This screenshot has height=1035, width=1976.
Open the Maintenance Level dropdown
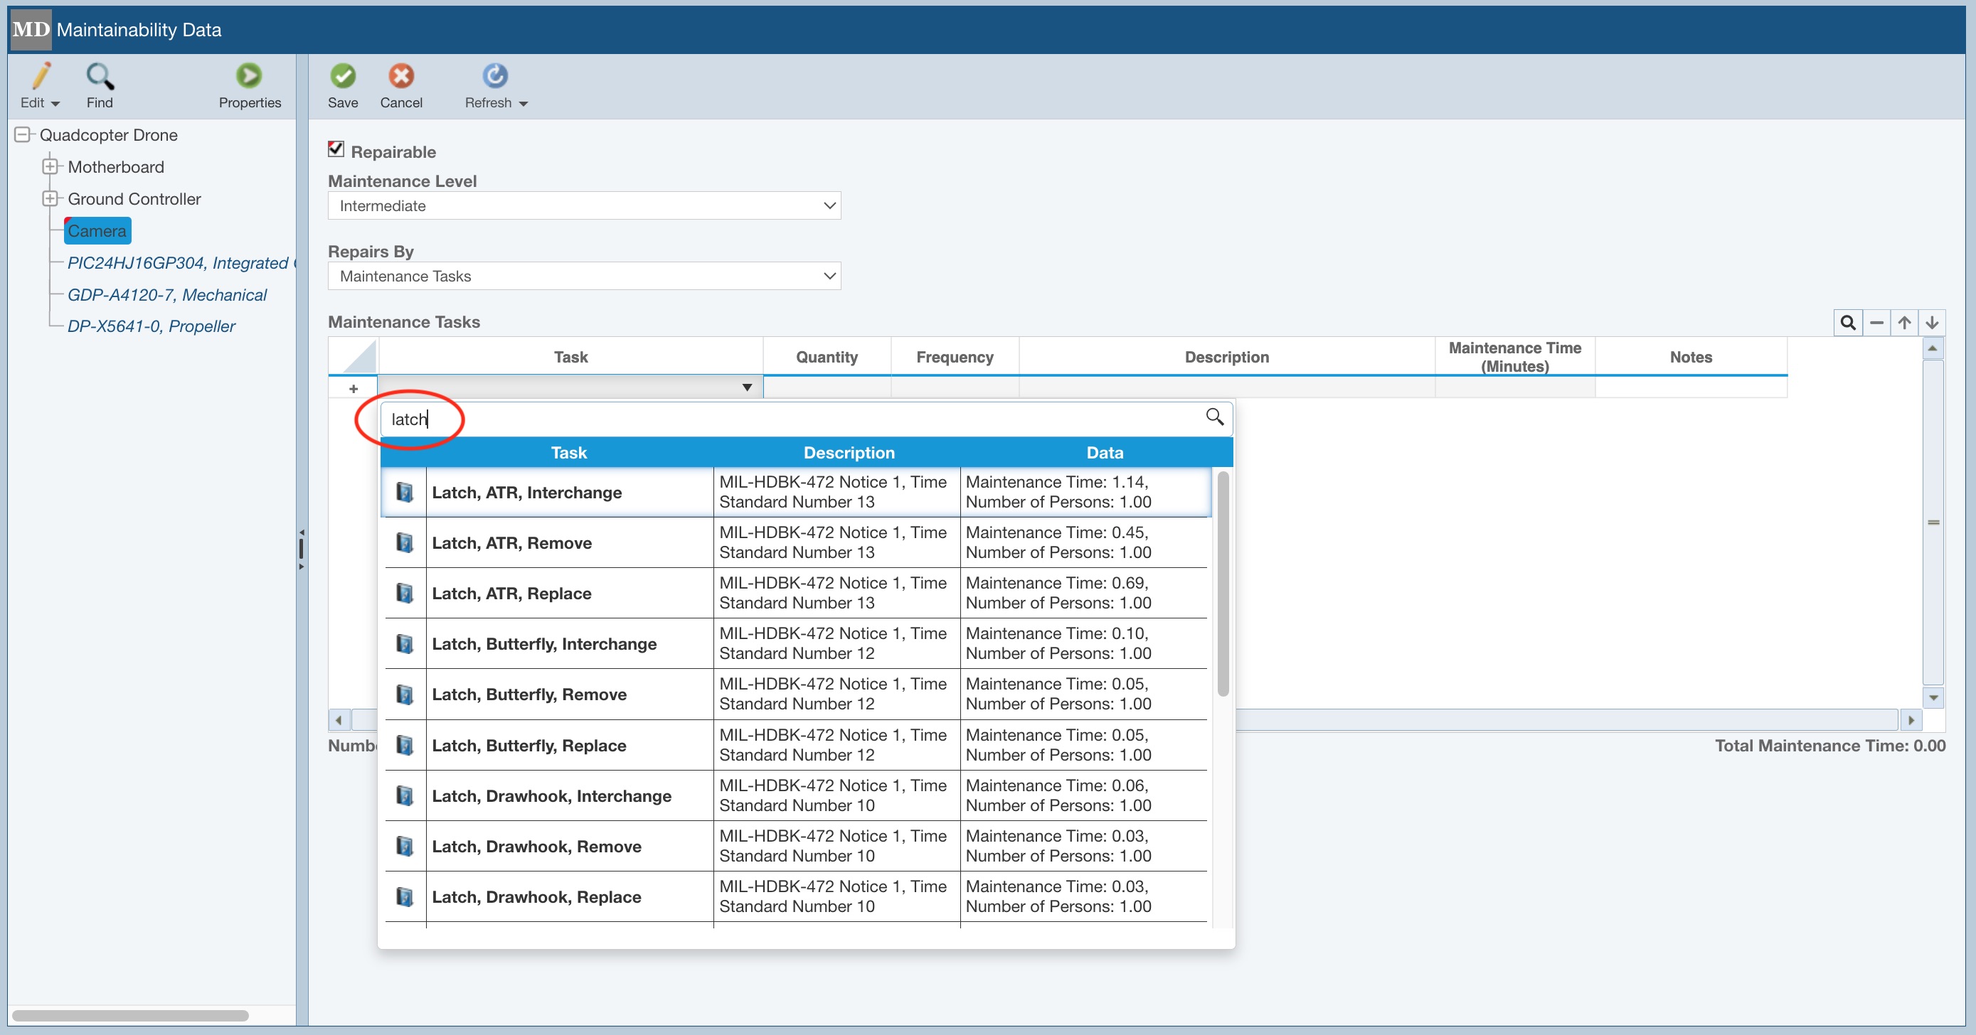click(x=584, y=205)
